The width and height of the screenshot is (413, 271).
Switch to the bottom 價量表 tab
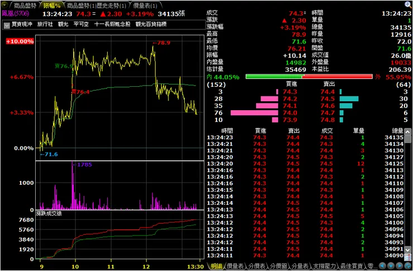click(x=235, y=266)
